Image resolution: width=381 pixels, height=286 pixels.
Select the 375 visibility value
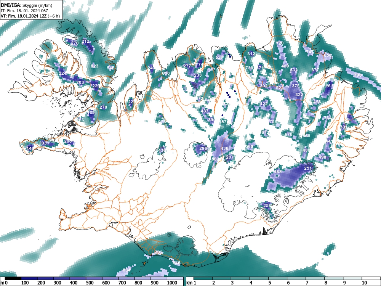point(296,86)
